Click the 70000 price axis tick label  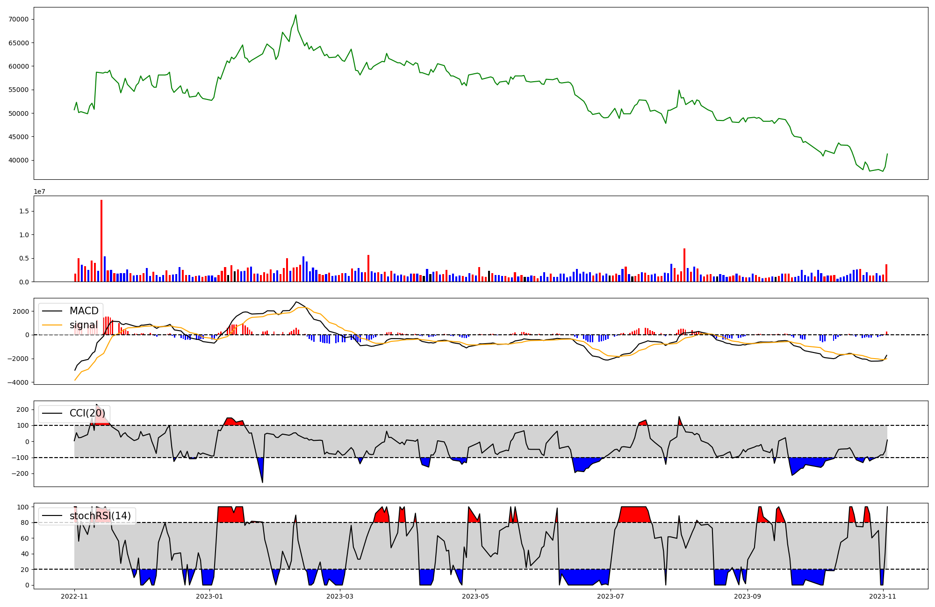(19, 19)
